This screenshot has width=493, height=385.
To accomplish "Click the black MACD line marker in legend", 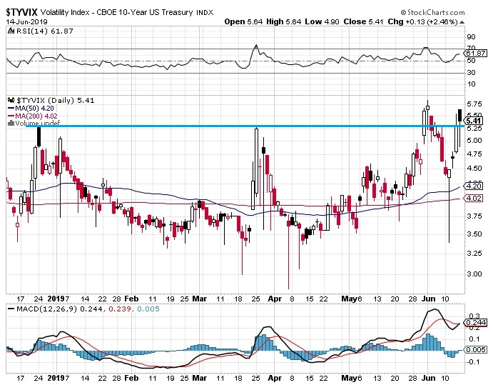I will point(11,309).
